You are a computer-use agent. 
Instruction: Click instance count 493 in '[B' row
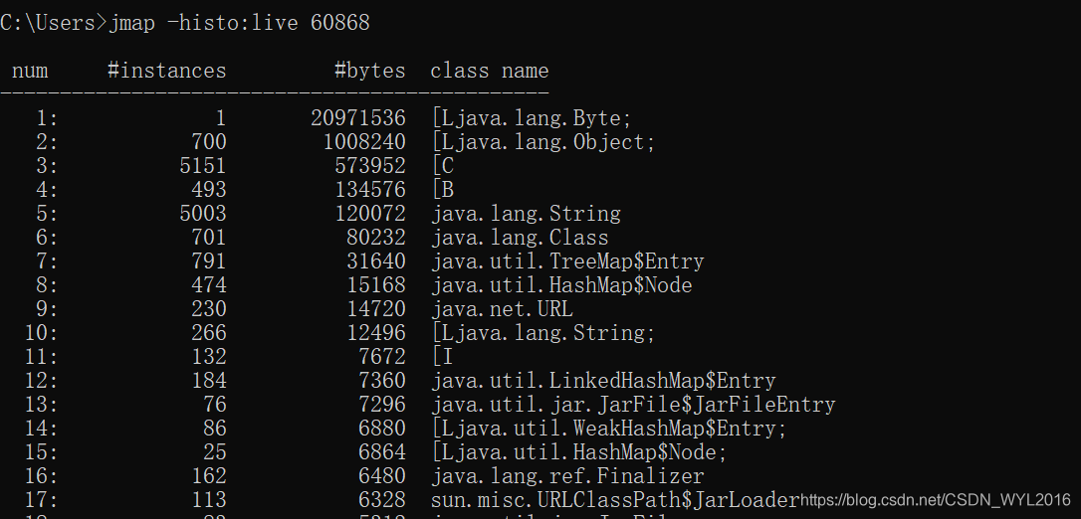point(209,190)
